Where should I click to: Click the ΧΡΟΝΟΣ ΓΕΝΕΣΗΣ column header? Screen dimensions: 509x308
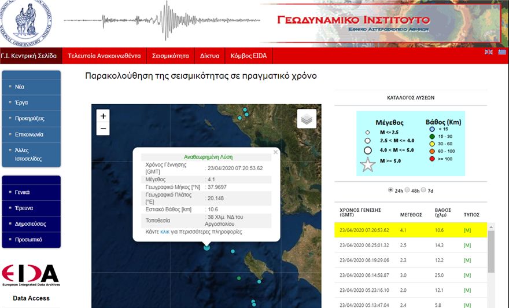[360, 212]
